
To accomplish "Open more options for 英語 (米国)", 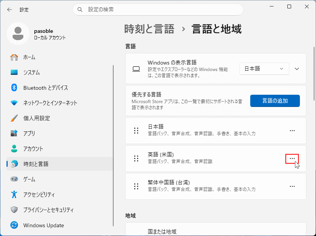I will (292, 158).
